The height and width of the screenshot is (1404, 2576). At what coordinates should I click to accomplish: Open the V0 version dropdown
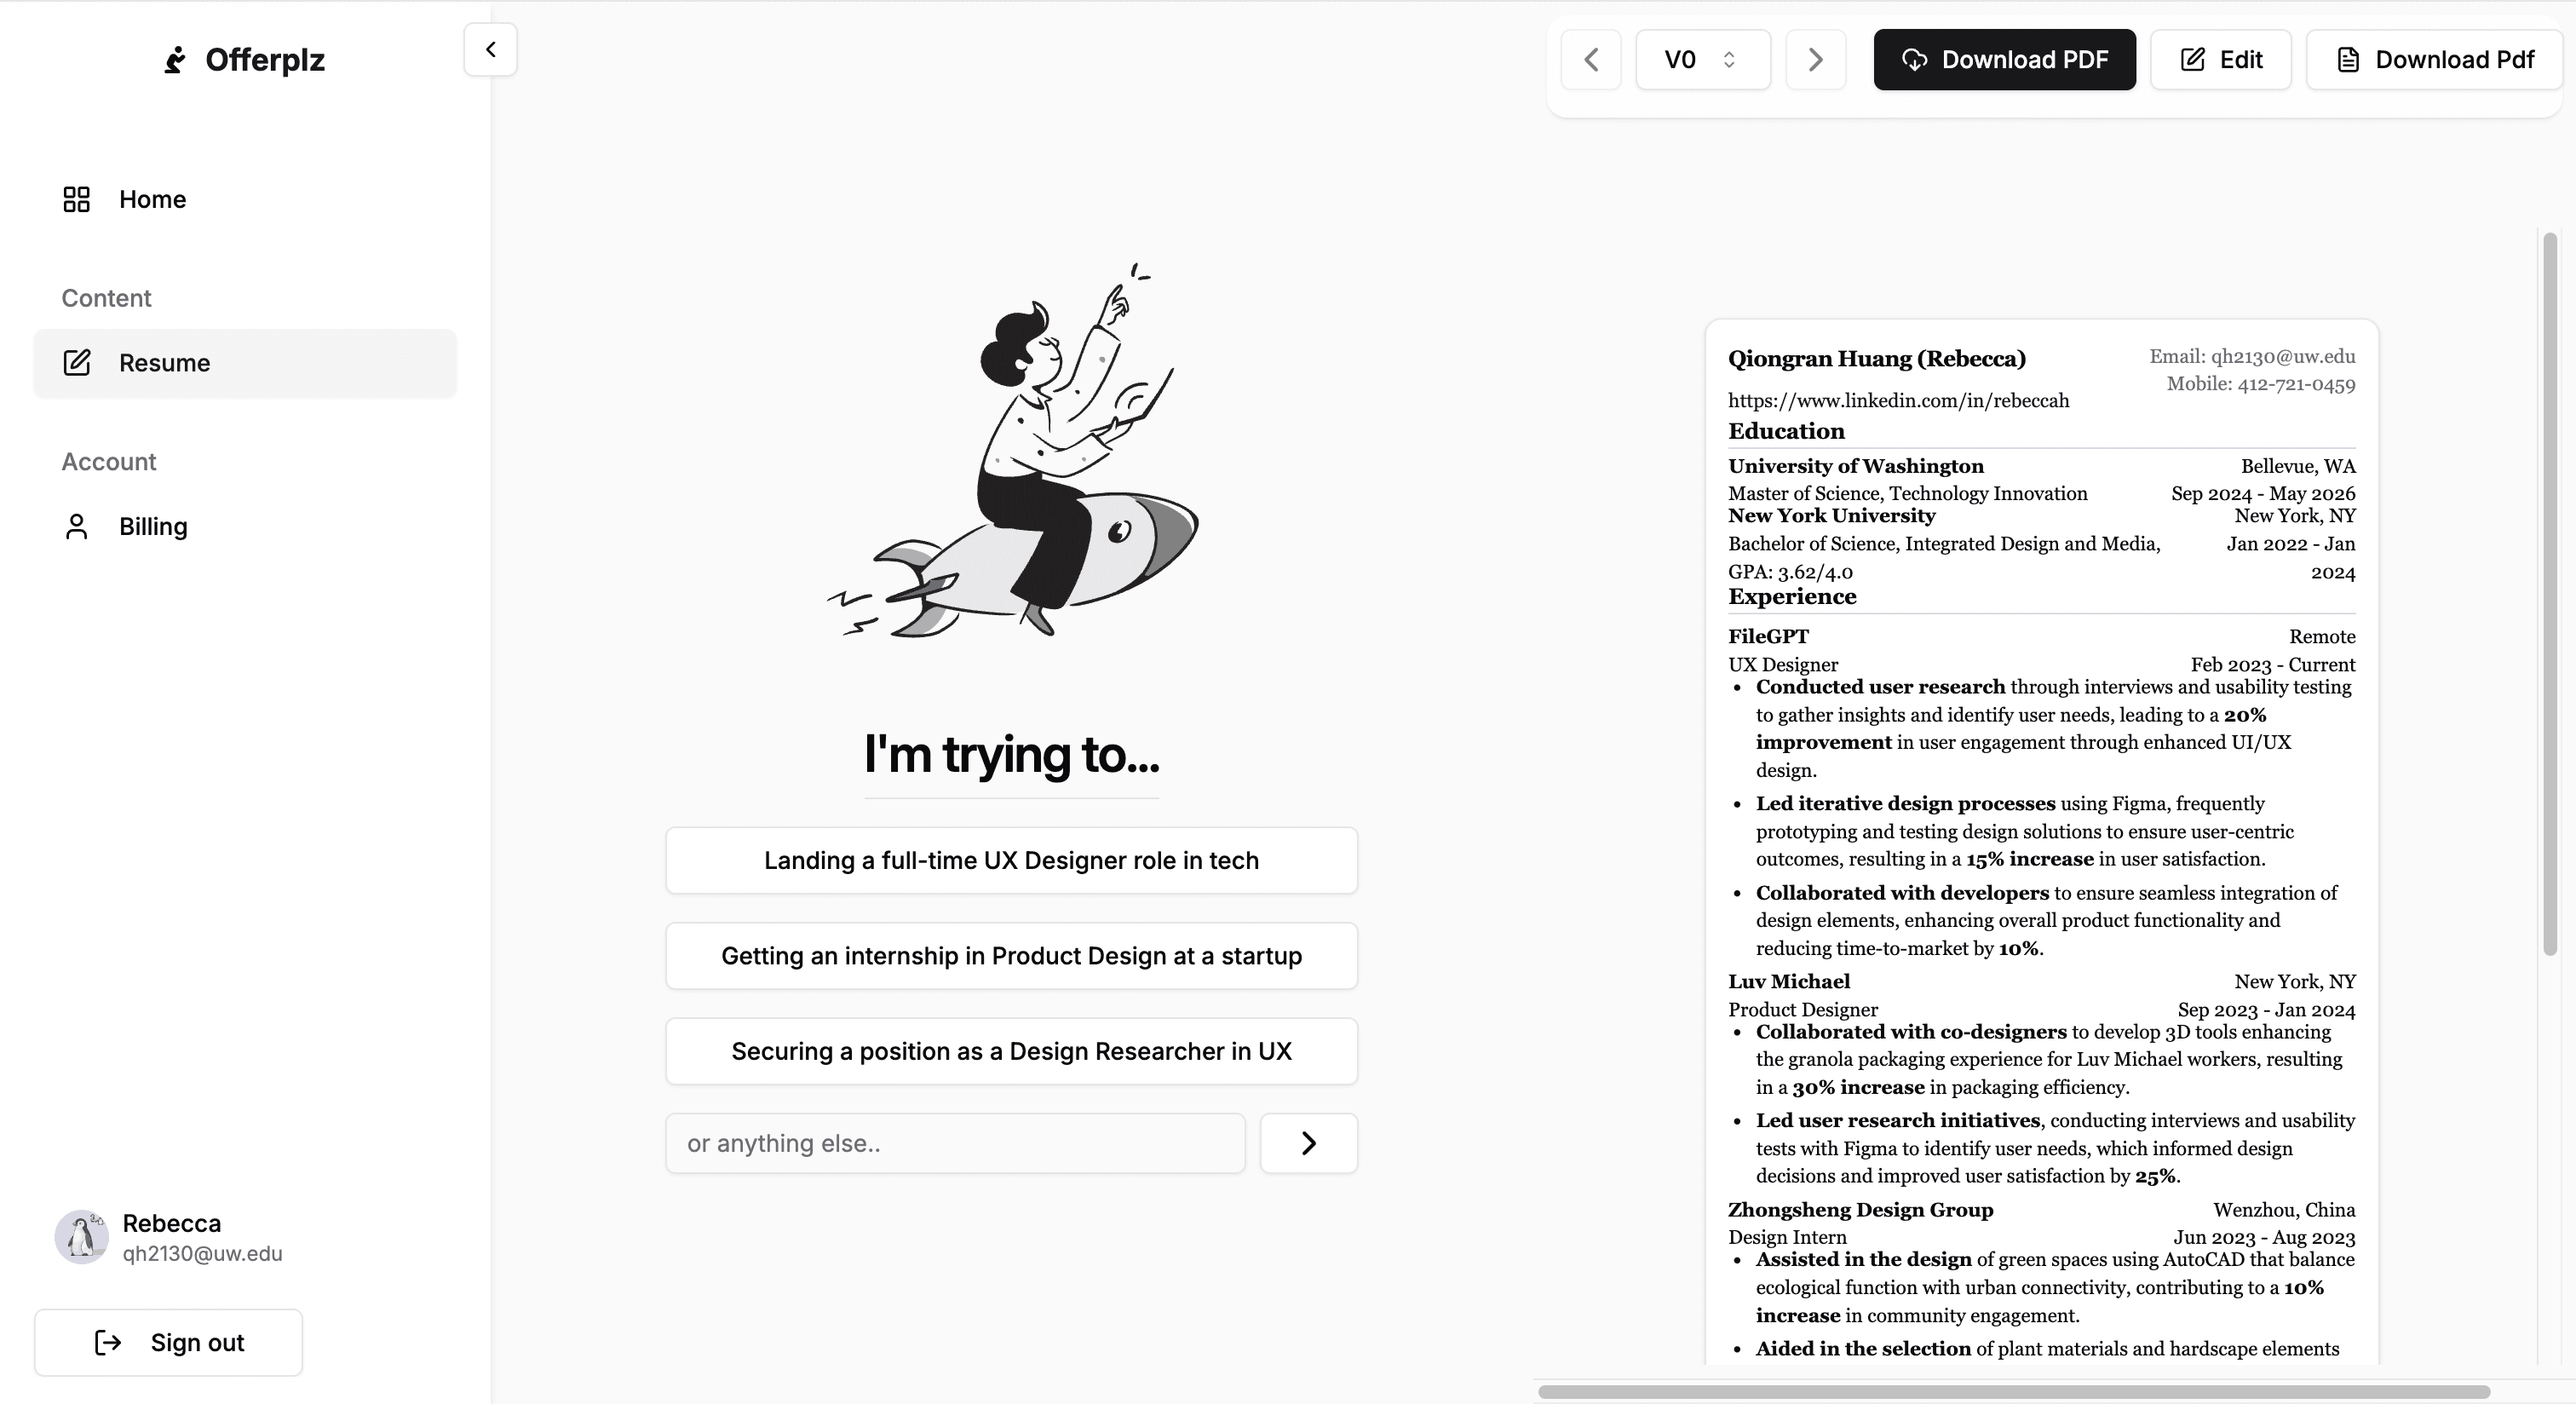click(x=1703, y=60)
